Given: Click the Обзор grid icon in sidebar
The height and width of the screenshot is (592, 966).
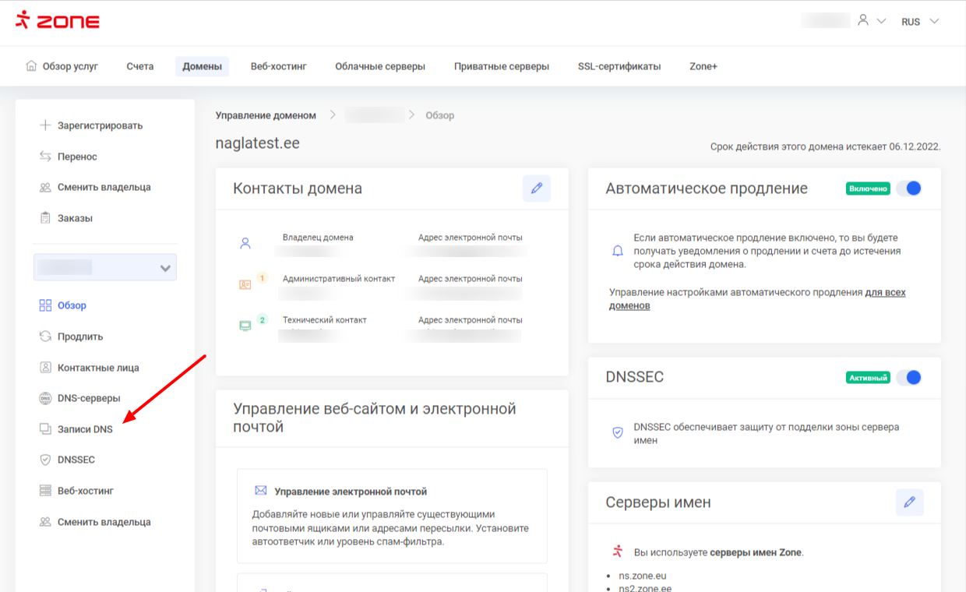Looking at the screenshot, I should pyautogui.click(x=45, y=305).
